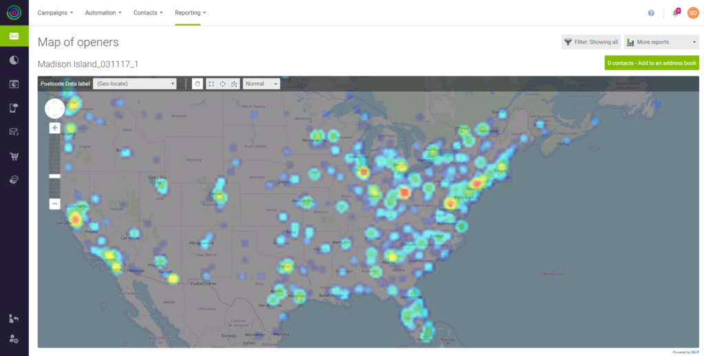The height and width of the screenshot is (356, 704).
Task: Click the map zoom in plus button
Action: [x=55, y=128]
